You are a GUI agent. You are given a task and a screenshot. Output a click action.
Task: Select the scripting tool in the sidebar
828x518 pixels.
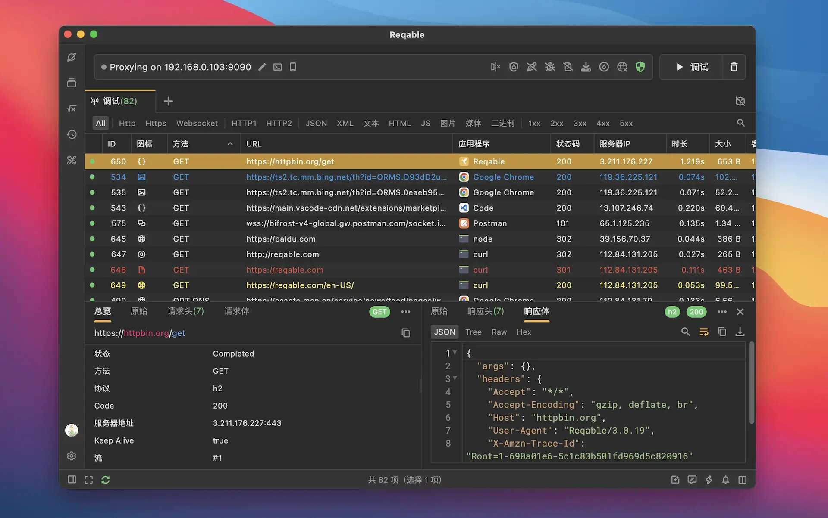(x=72, y=109)
